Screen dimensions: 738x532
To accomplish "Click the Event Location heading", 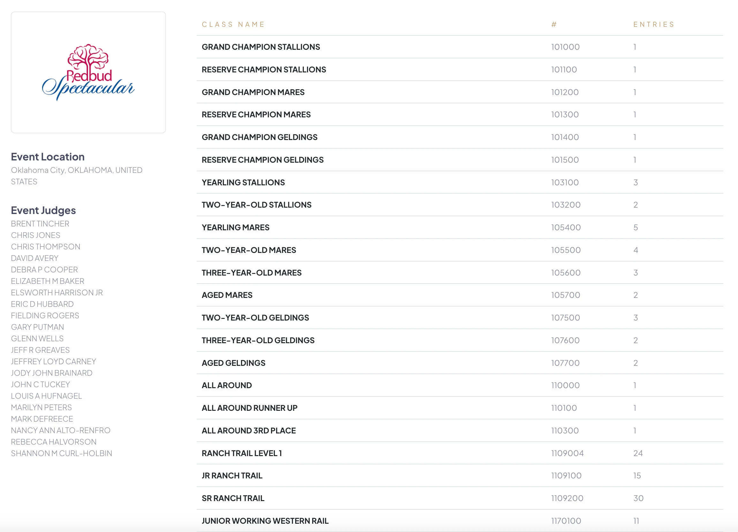I will (48, 156).
